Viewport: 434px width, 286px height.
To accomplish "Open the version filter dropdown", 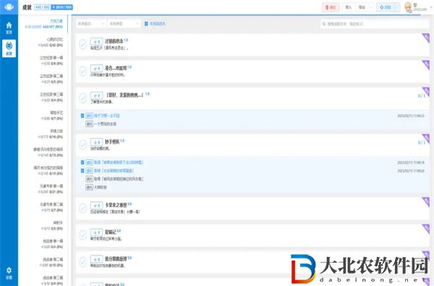I will point(91,24).
